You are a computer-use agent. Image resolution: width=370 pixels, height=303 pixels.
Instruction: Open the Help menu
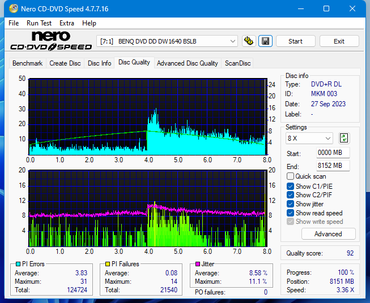[x=89, y=23]
